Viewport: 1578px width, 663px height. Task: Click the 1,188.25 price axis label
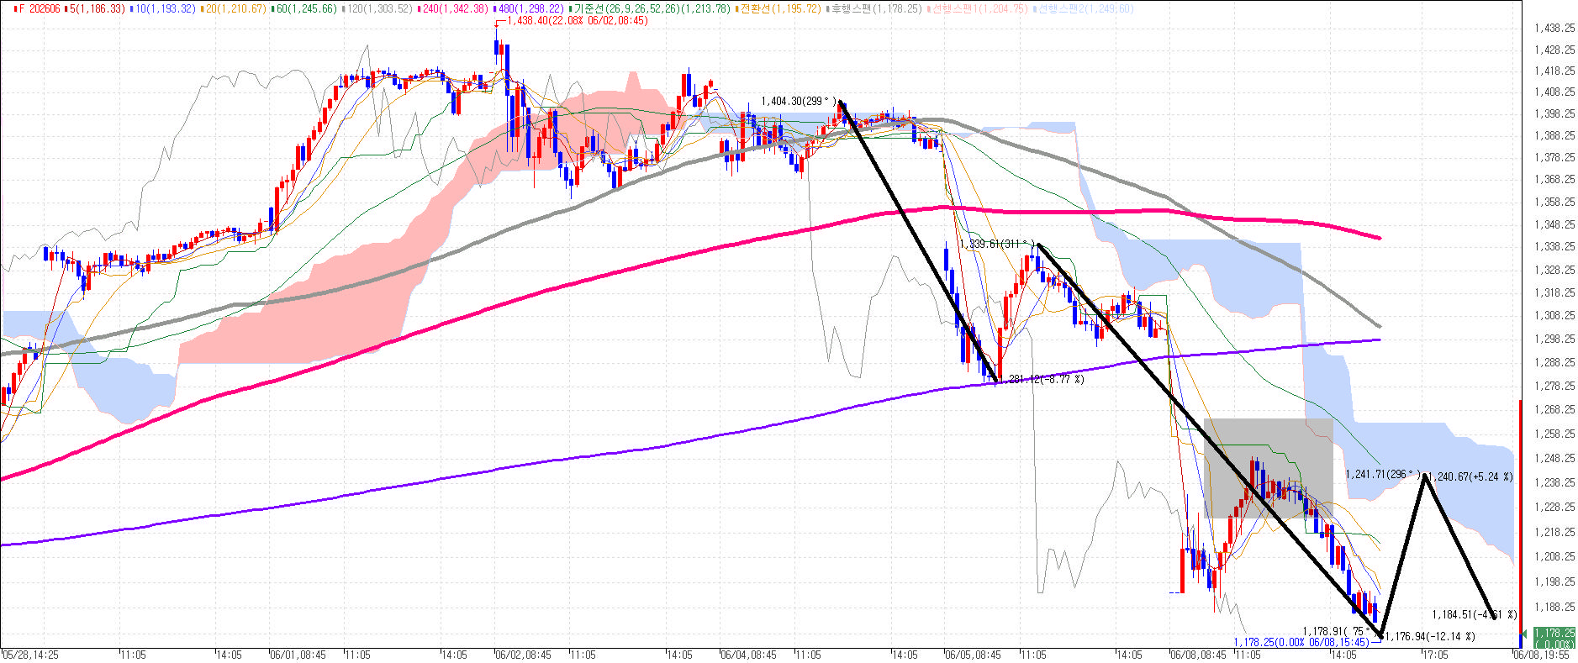pyautogui.click(x=1554, y=607)
